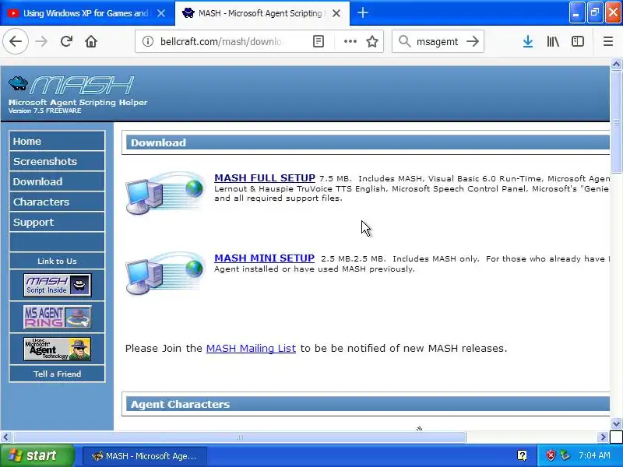Open the Support sidebar link
Screen dimensions: 623x467
pyautogui.click(x=57, y=222)
